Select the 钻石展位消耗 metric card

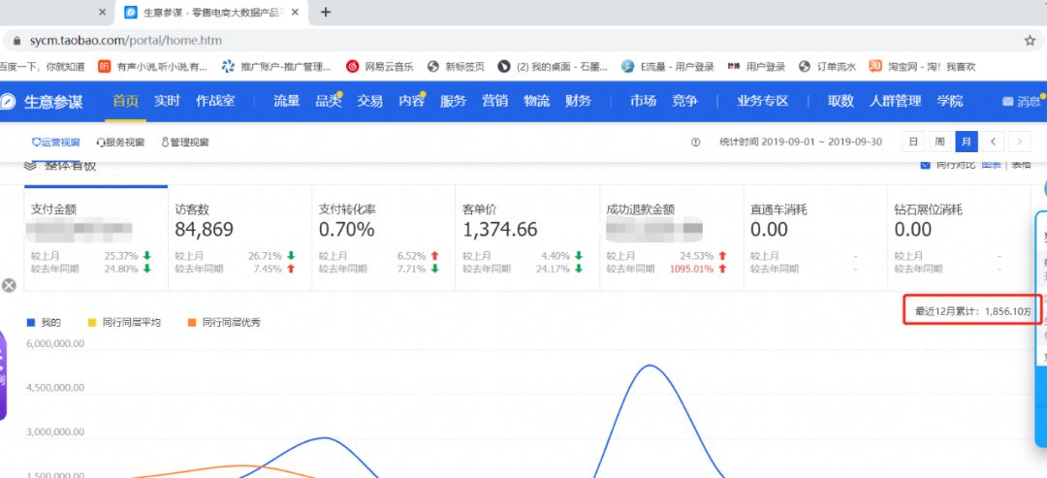tap(960, 239)
